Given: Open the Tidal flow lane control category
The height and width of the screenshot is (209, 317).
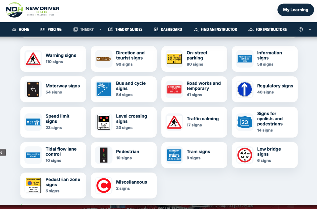Looking at the screenshot, I should (x=53, y=155).
